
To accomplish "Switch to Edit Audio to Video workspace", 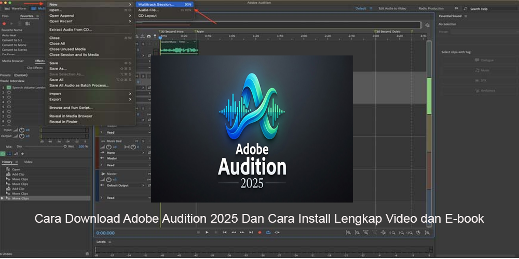I will click(392, 9).
